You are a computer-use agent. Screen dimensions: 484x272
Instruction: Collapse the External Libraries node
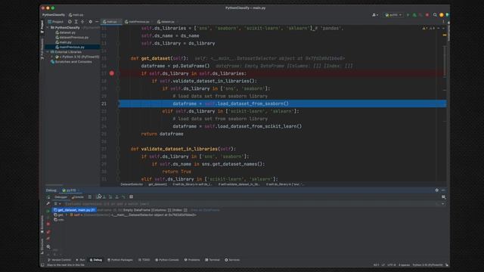(48, 52)
